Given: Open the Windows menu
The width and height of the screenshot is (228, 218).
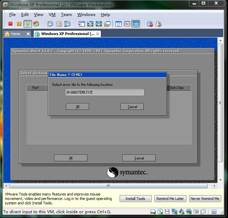Looking at the screenshot, I should click(86, 15).
